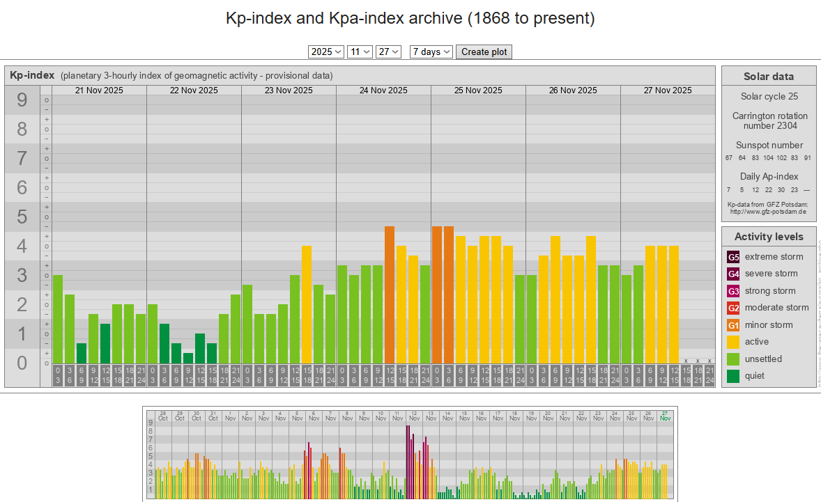This screenshot has width=821, height=502.
Task: Select the dark green quiet swatch
Action: point(733,376)
